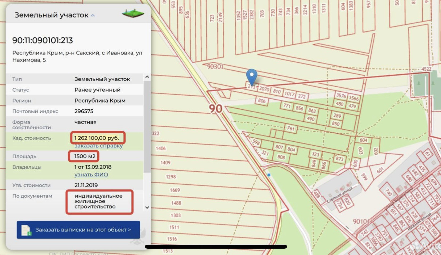Click the small blue square map marker

pos(269,175)
